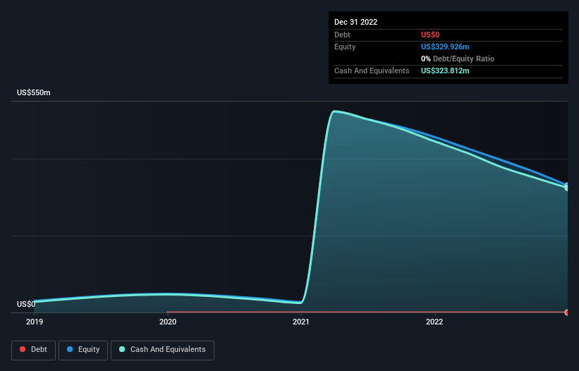579x371 pixels.
Task: Click the Equity row label in tooltip
Action: pos(345,47)
